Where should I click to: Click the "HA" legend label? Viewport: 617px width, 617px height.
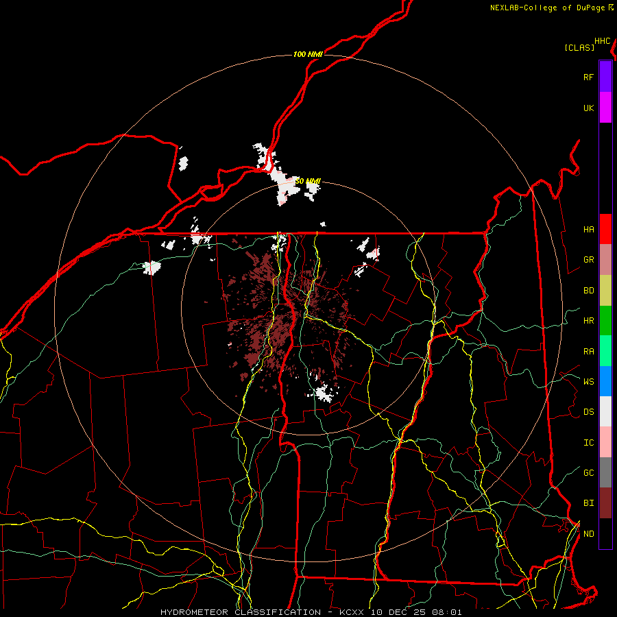588,230
